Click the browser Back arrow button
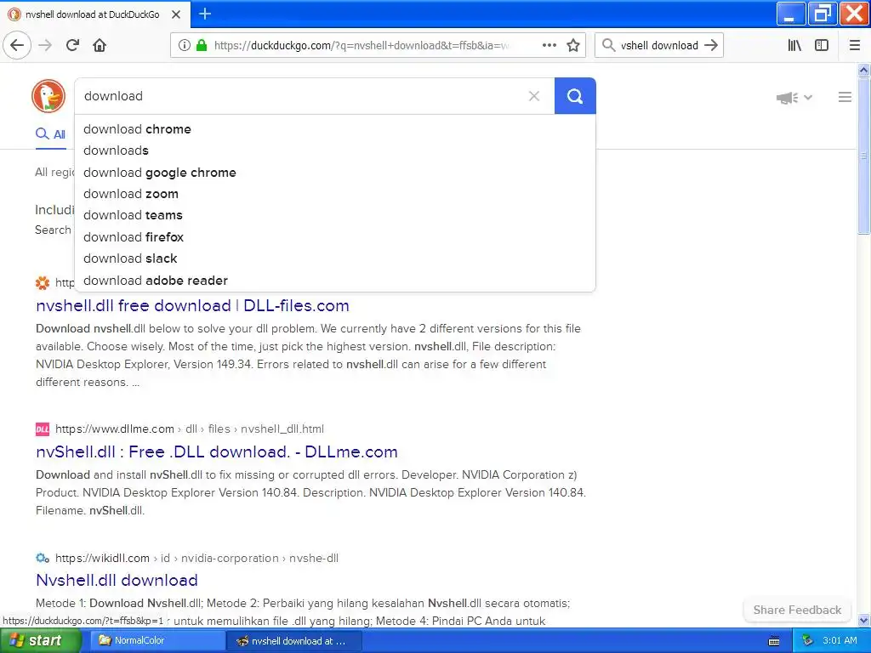This screenshot has width=871, height=653. pyautogui.click(x=17, y=45)
